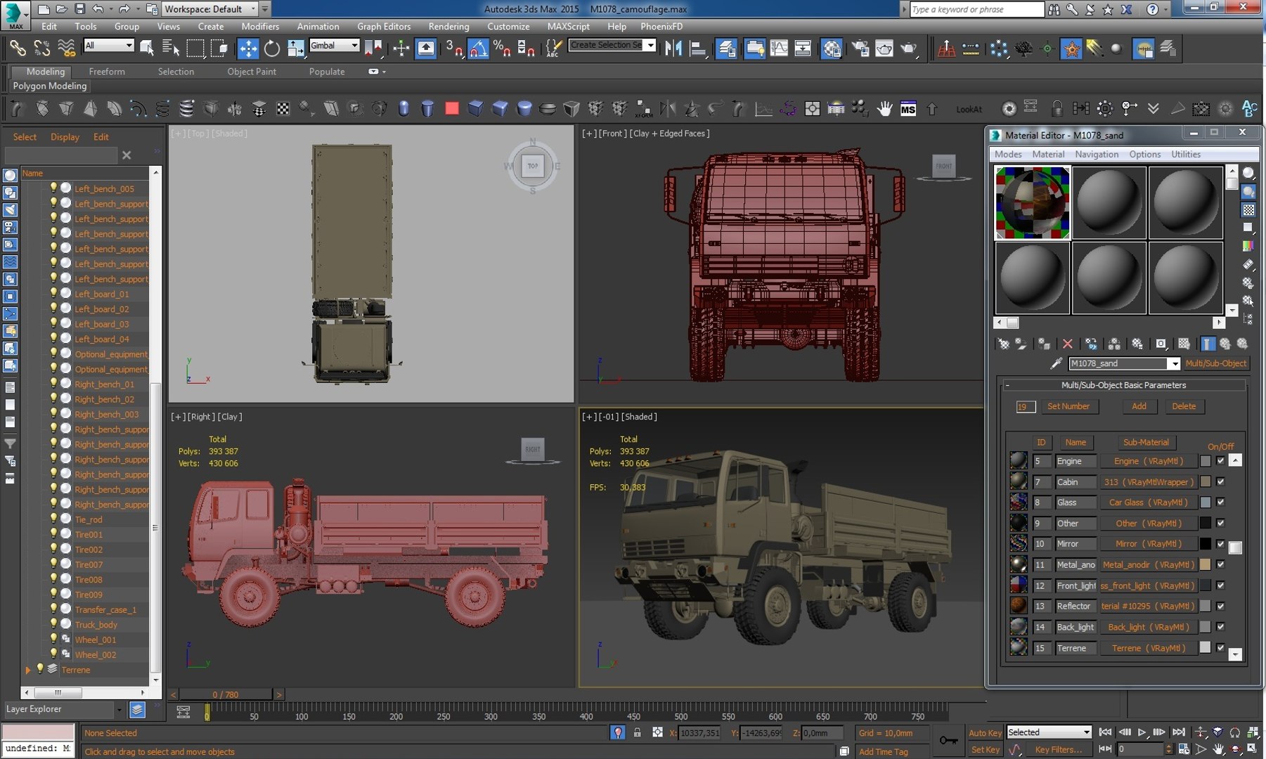
Task: Select the Move transform tool
Action: [248, 48]
